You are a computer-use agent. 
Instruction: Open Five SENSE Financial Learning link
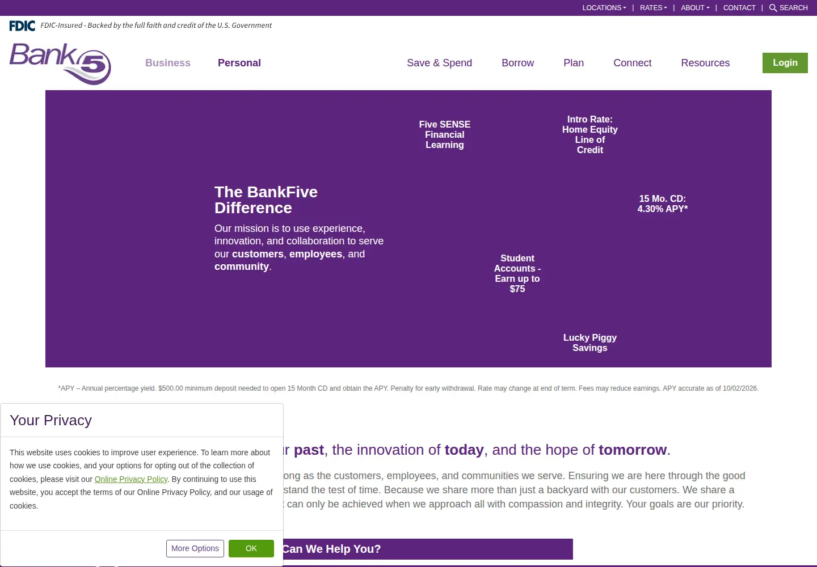click(445, 135)
